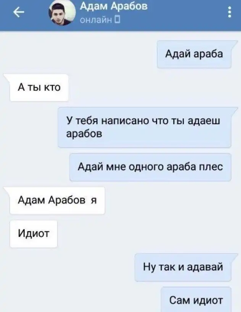Select the message Адай араба
This screenshot has width=241, height=312.
pos(194,54)
